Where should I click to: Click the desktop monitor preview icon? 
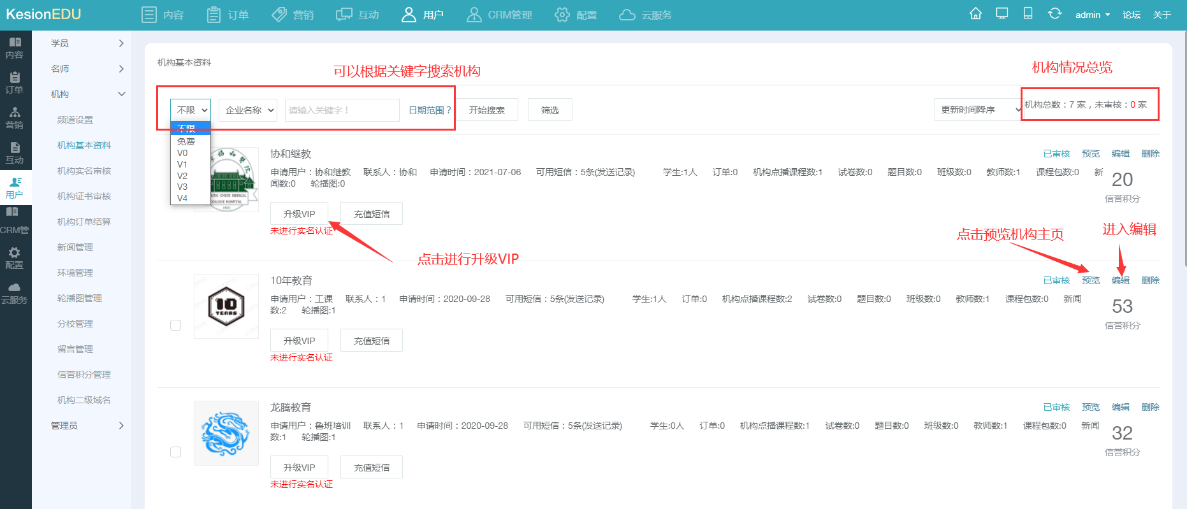click(x=1002, y=13)
